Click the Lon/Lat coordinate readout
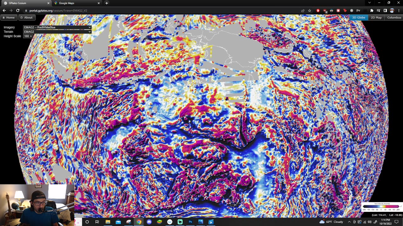 [x=387, y=215]
